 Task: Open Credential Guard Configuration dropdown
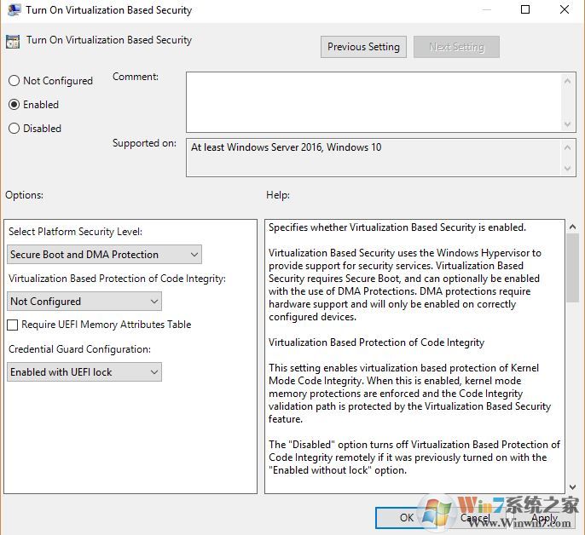coord(84,372)
